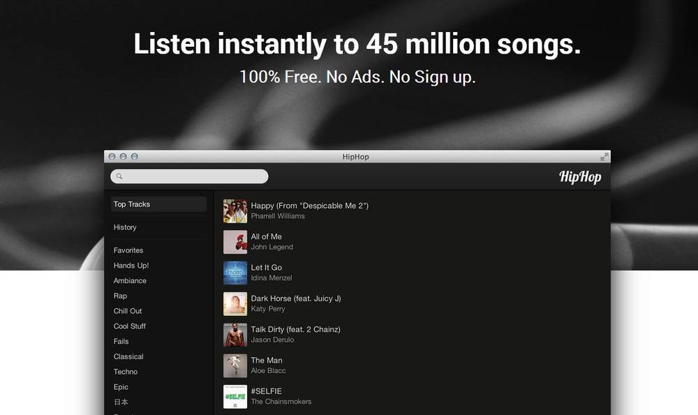Screen dimensions: 698x415
Task: Close the HipHop window
Action: point(112,156)
